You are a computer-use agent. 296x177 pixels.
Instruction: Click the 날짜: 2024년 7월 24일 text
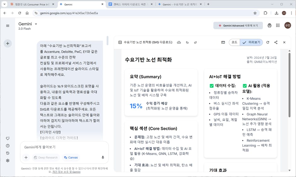coord(262,57)
